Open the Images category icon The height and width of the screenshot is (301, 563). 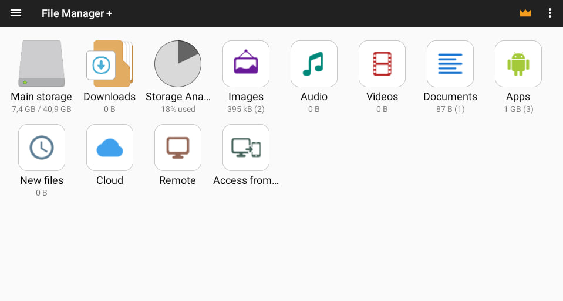(245, 64)
